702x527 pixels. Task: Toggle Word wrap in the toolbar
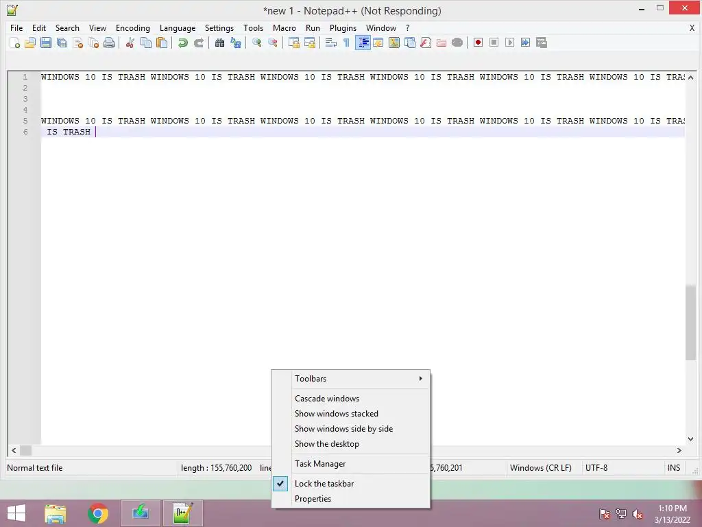pyautogui.click(x=331, y=43)
